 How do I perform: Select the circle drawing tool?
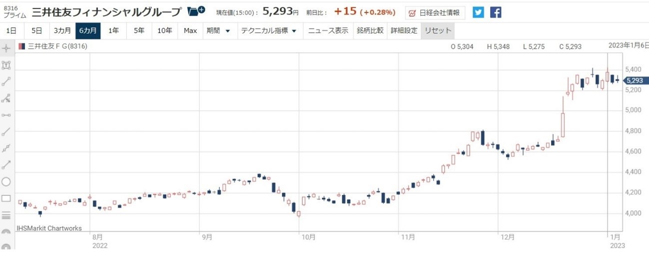6,182
